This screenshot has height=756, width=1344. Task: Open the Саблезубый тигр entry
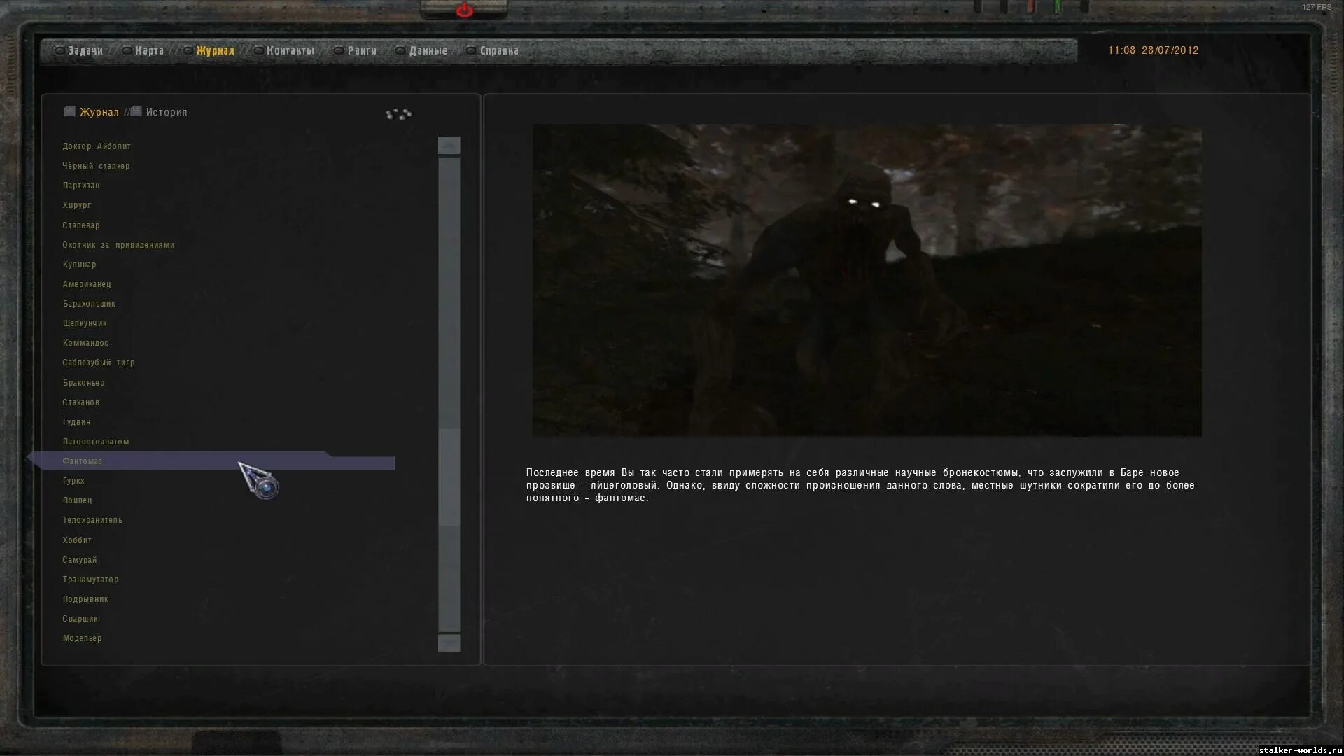[99, 363]
